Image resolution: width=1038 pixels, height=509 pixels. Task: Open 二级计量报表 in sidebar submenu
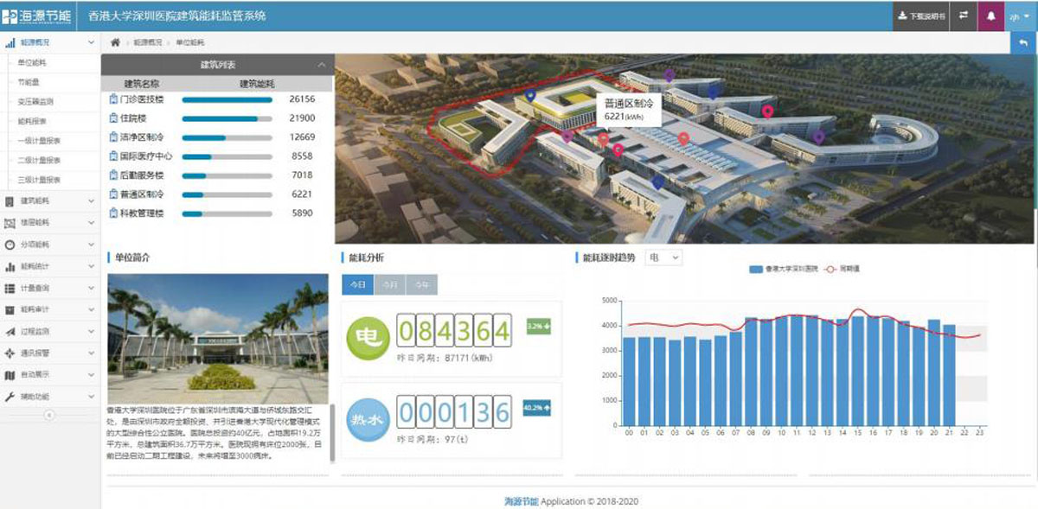tap(39, 160)
